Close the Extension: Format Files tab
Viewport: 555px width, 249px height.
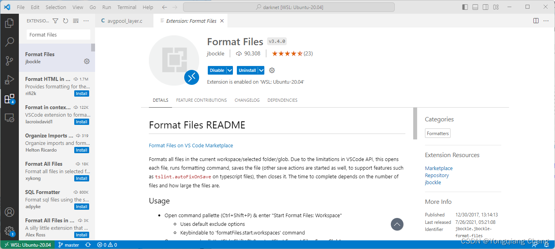pos(222,21)
